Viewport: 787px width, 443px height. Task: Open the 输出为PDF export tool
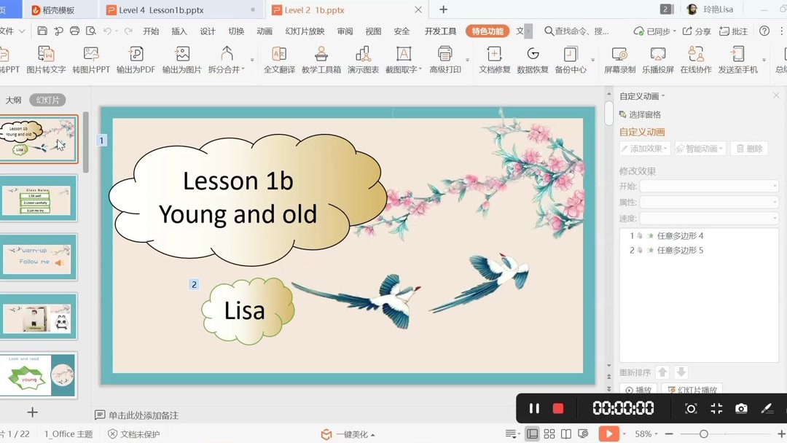click(x=136, y=58)
